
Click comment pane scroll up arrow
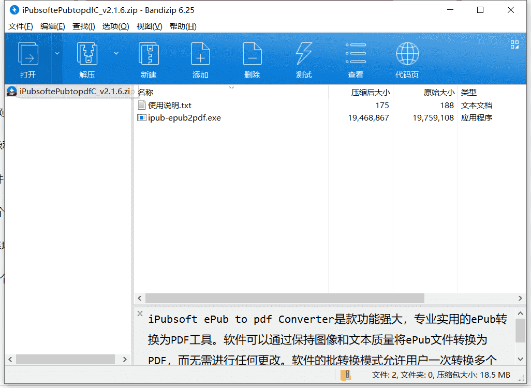click(x=521, y=314)
